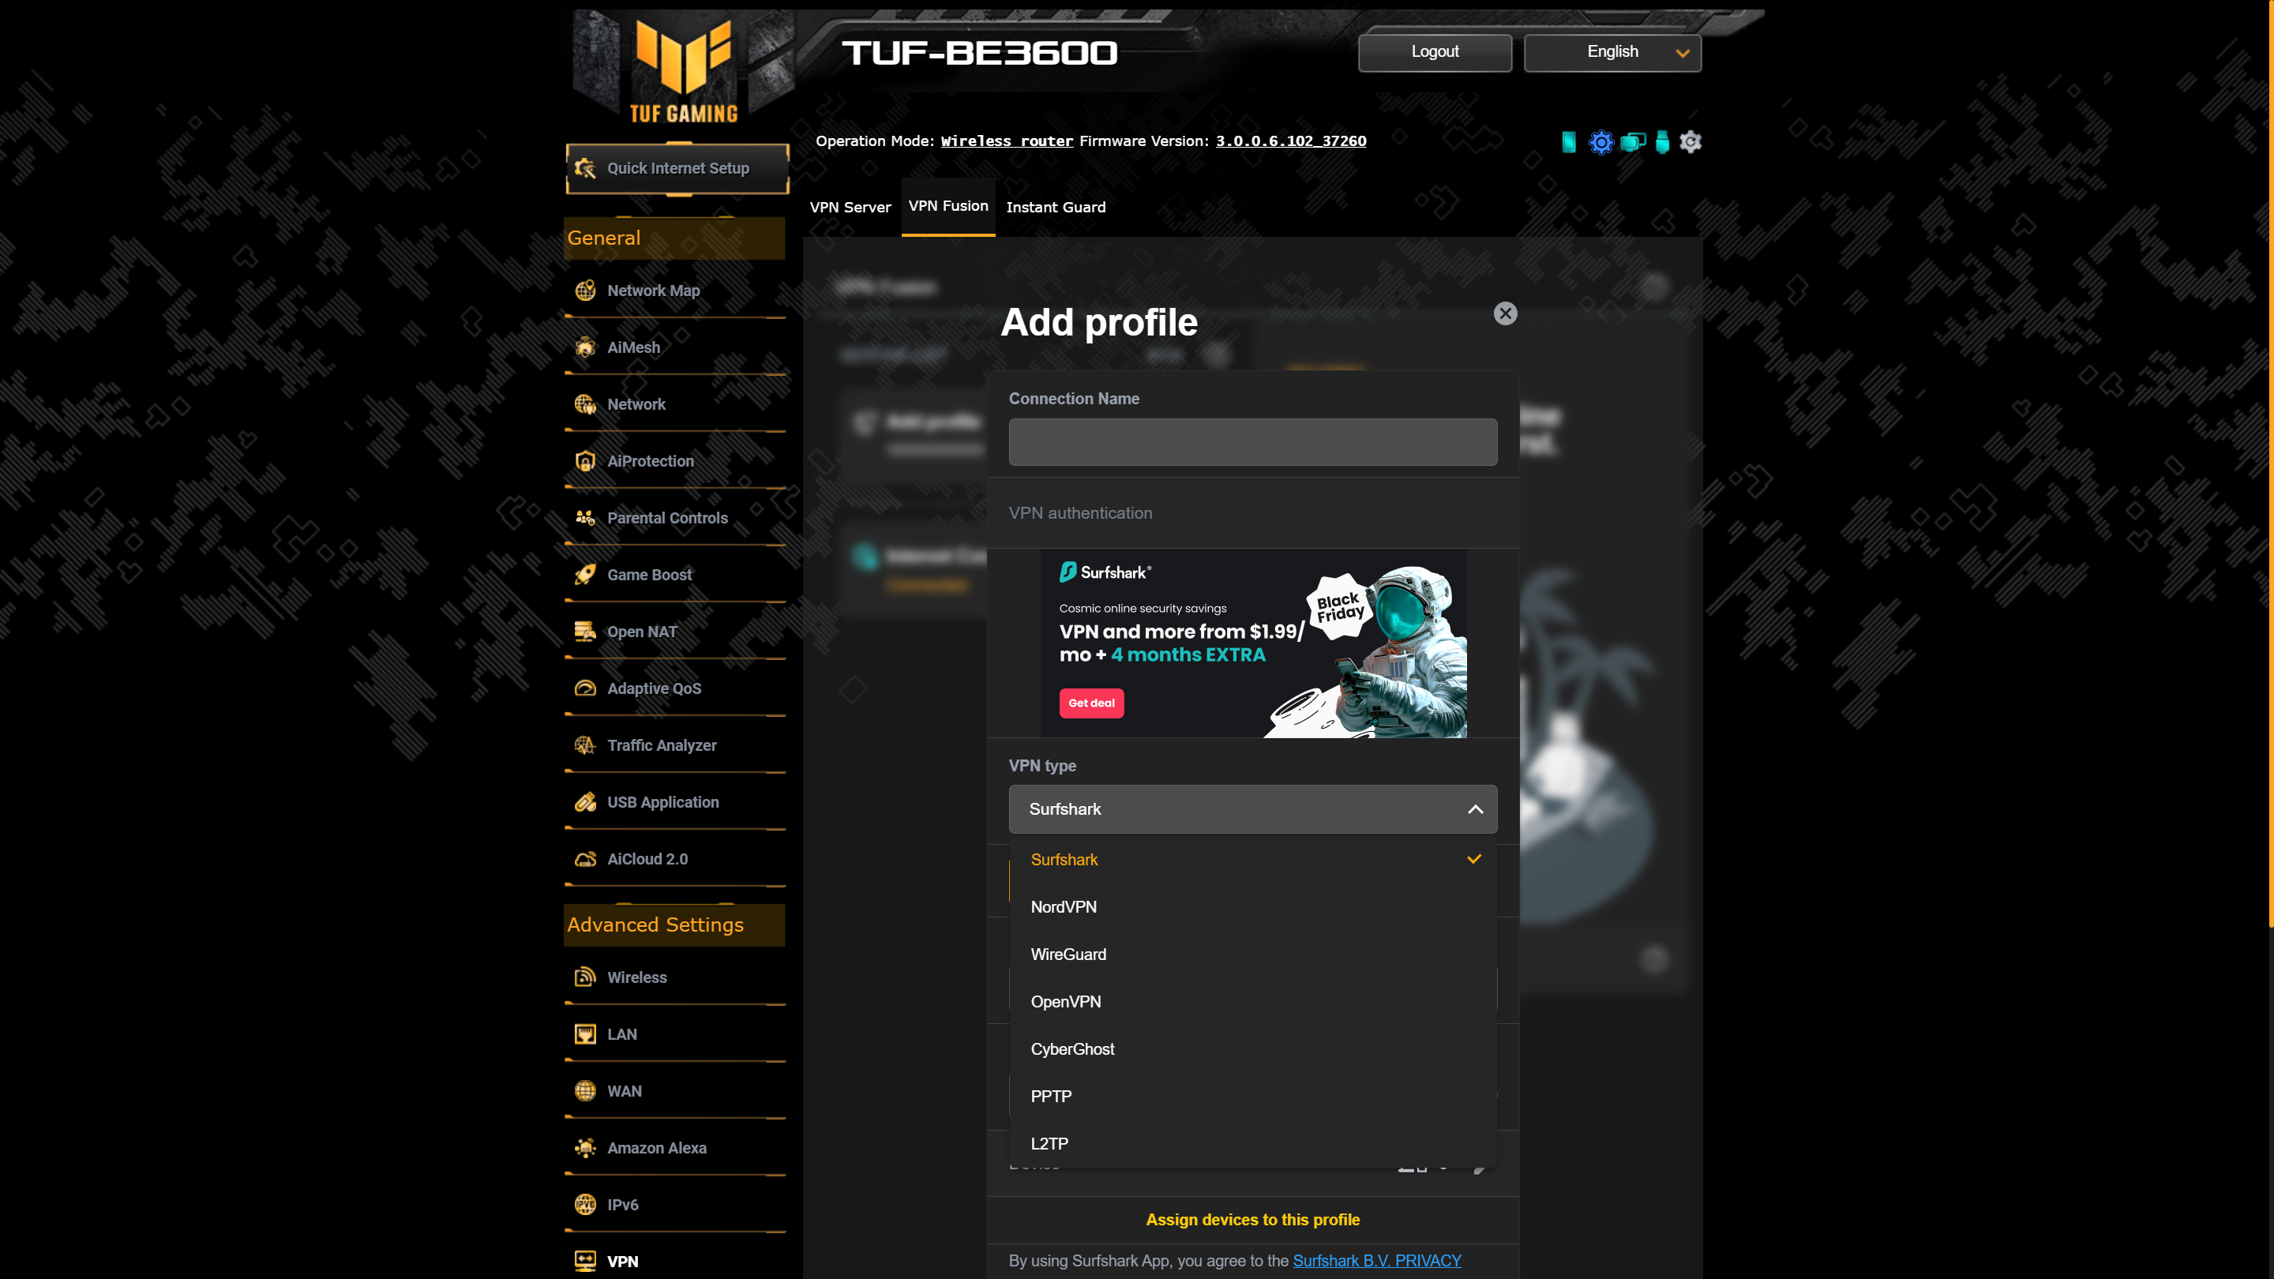The width and height of the screenshot is (2274, 1279).
Task: Expand the VPN type selector
Action: [x=1251, y=809]
